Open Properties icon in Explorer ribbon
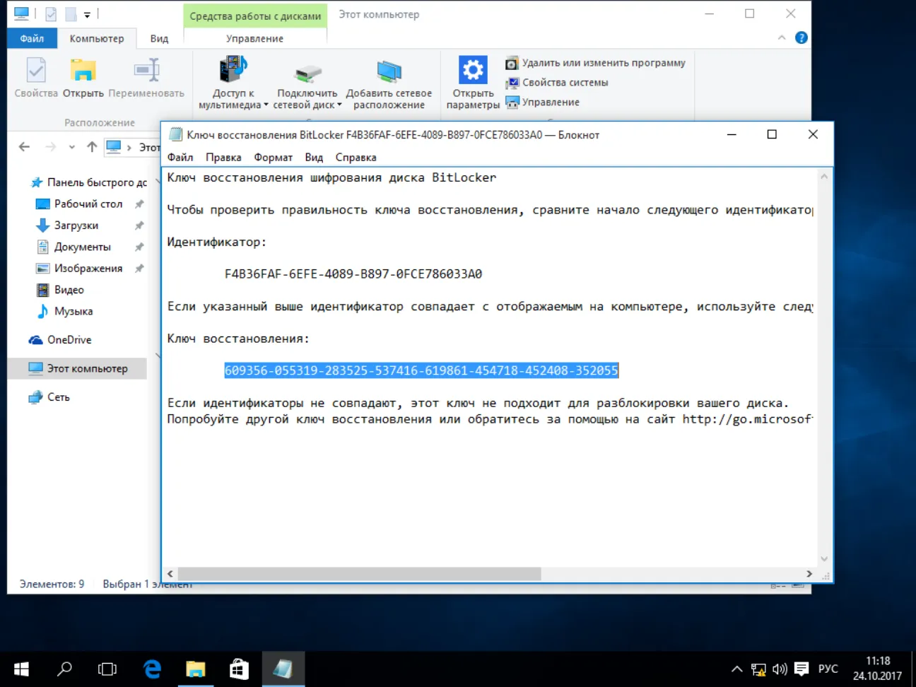This screenshot has height=687, width=916. pyautogui.click(x=36, y=78)
